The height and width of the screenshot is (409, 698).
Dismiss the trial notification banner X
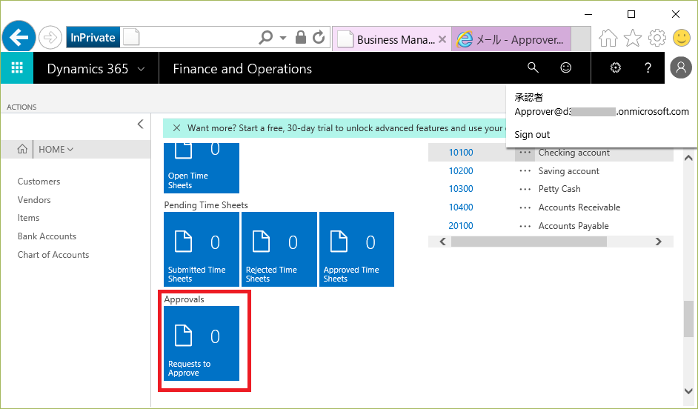point(177,128)
